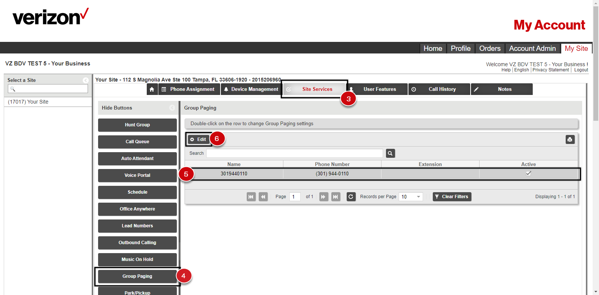Open My Site in top navigation

coord(576,49)
